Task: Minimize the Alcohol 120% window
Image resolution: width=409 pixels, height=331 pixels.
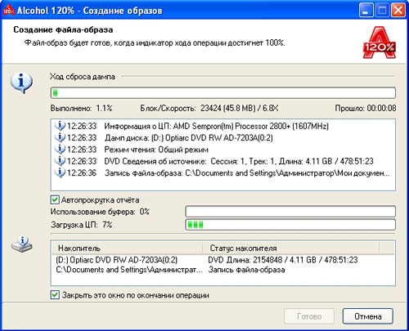Action: click(366, 11)
